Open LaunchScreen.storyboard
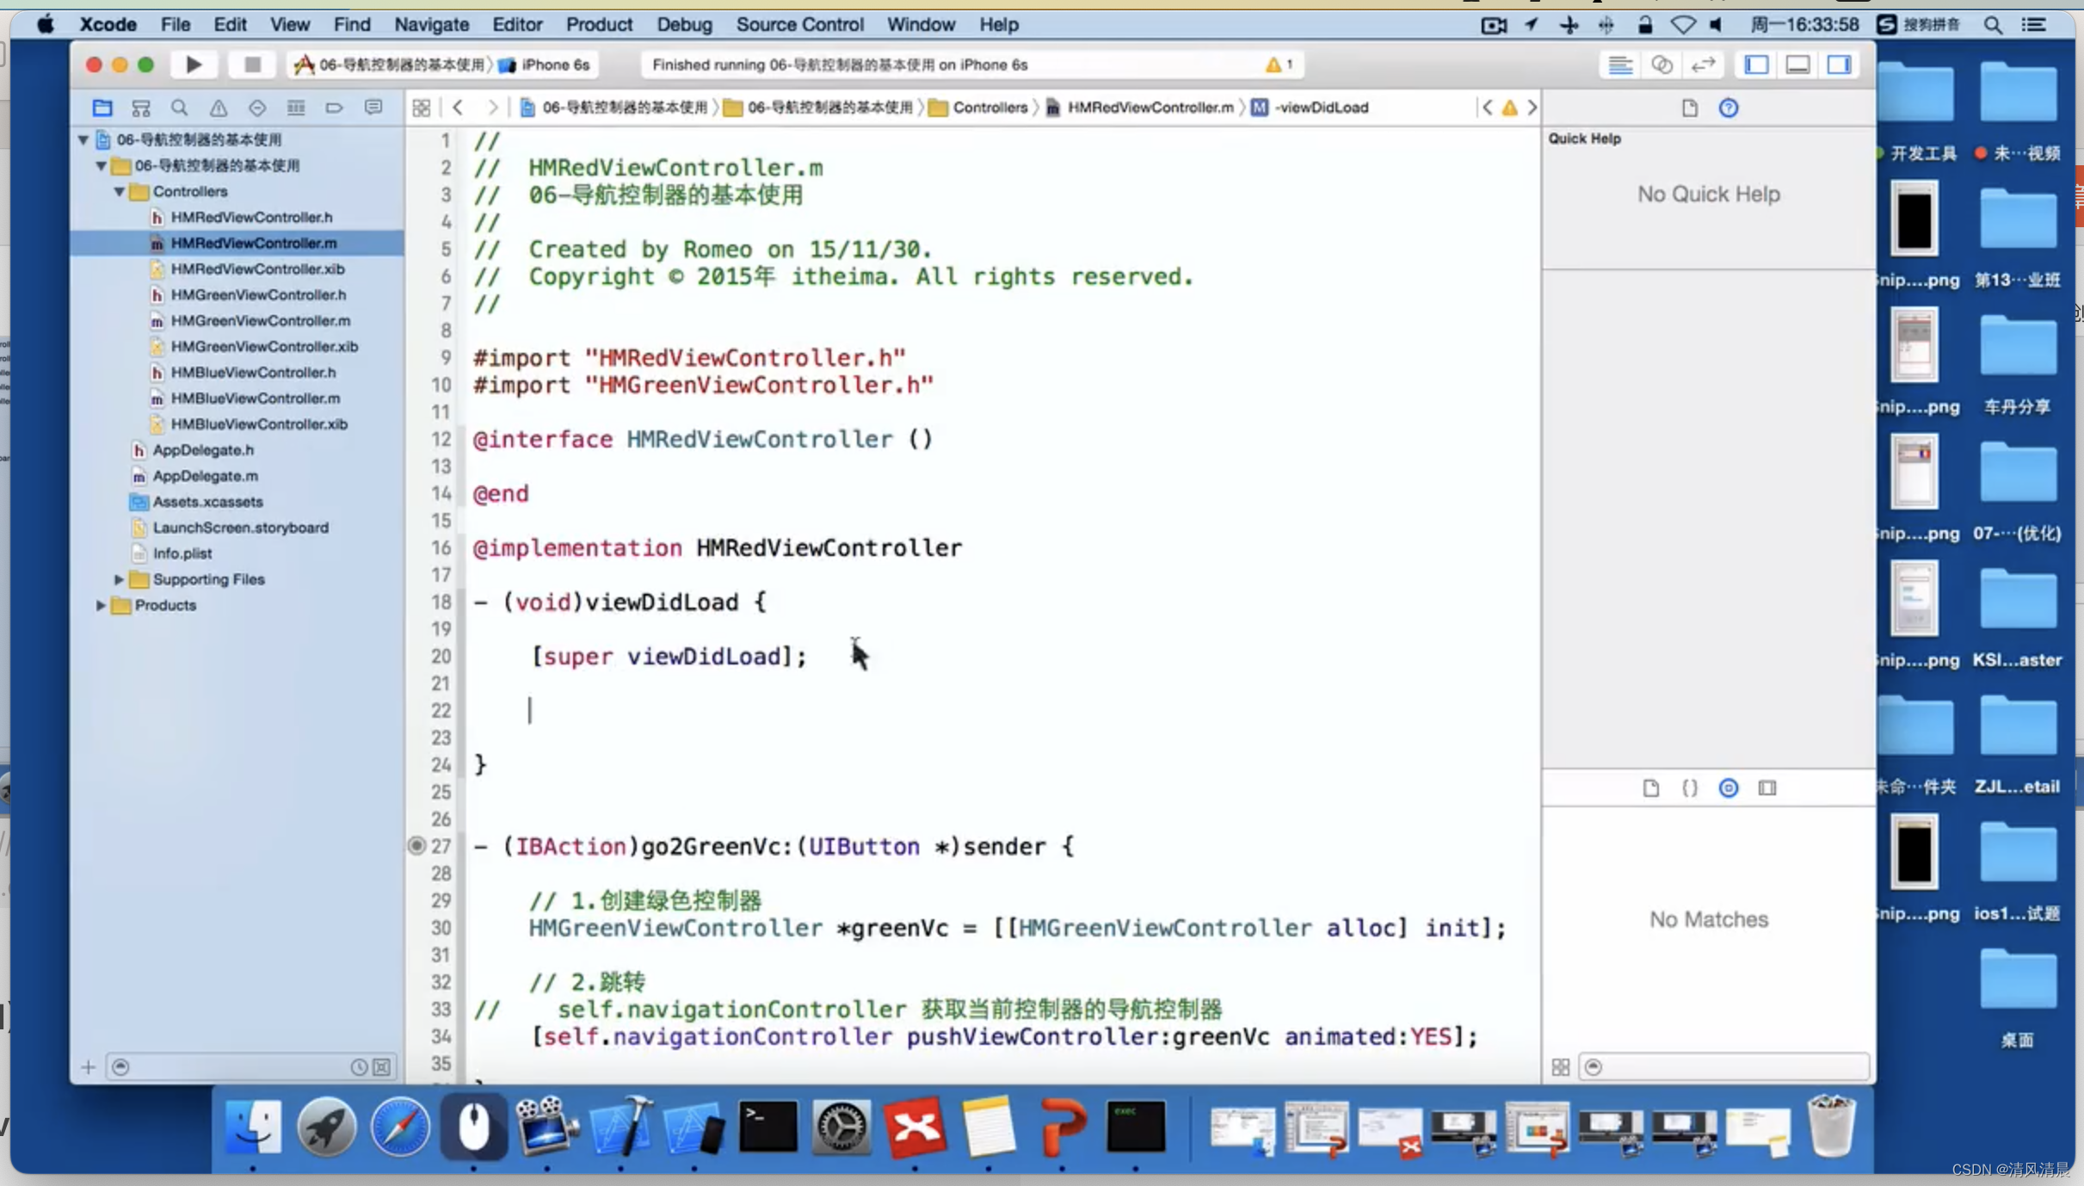This screenshot has height=1186, width=2084. click(240, 527)
